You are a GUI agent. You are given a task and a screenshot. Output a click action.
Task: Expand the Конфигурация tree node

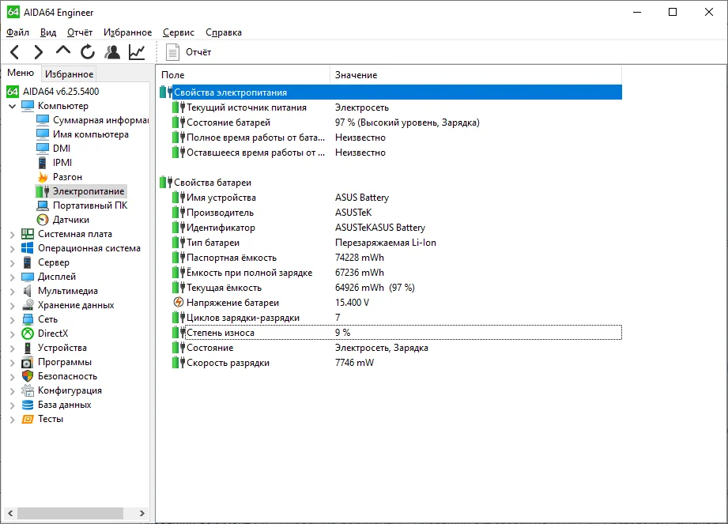[x=13, y=391]
